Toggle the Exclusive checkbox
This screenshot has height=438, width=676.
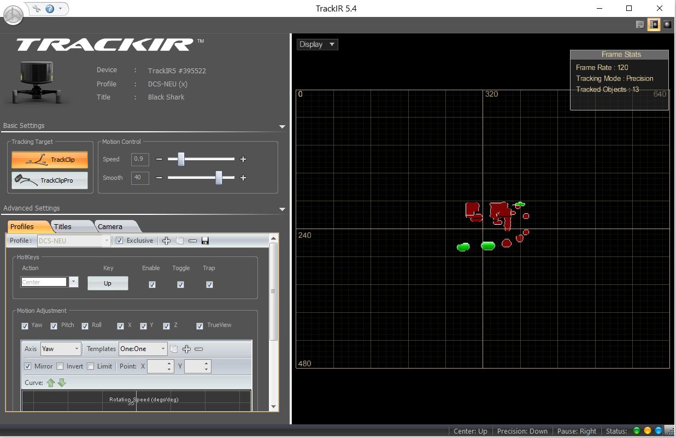pos(120,241)
